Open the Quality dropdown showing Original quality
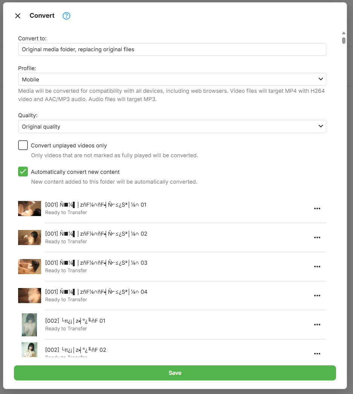The height and width of the screenshot is (394, 353). click(172, 127)
